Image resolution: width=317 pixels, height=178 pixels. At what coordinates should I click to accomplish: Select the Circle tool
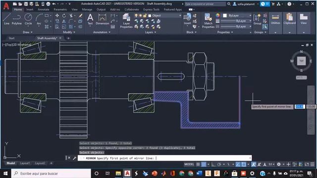click(28, 19)
